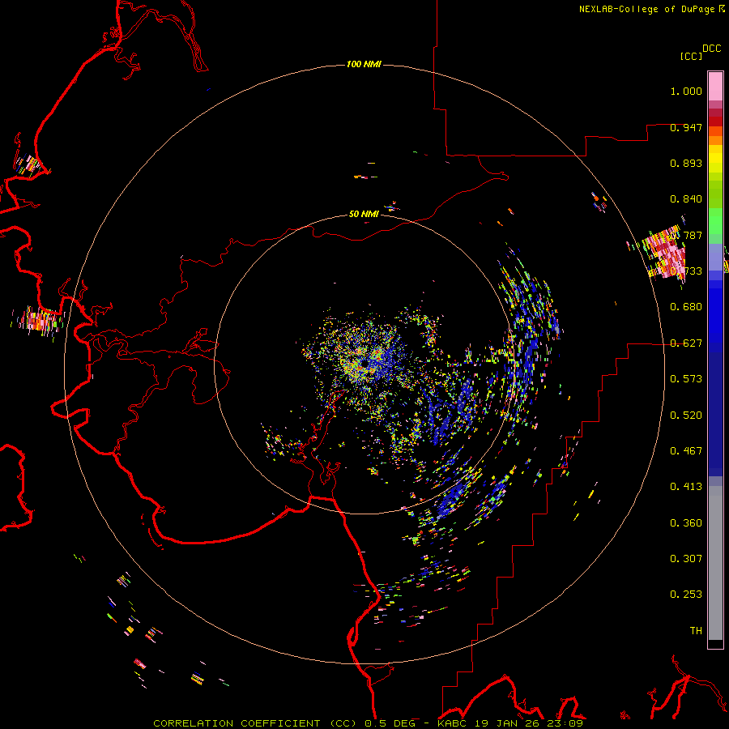Click the [CC] unit label
729x729 pixels.
point(691,56)
